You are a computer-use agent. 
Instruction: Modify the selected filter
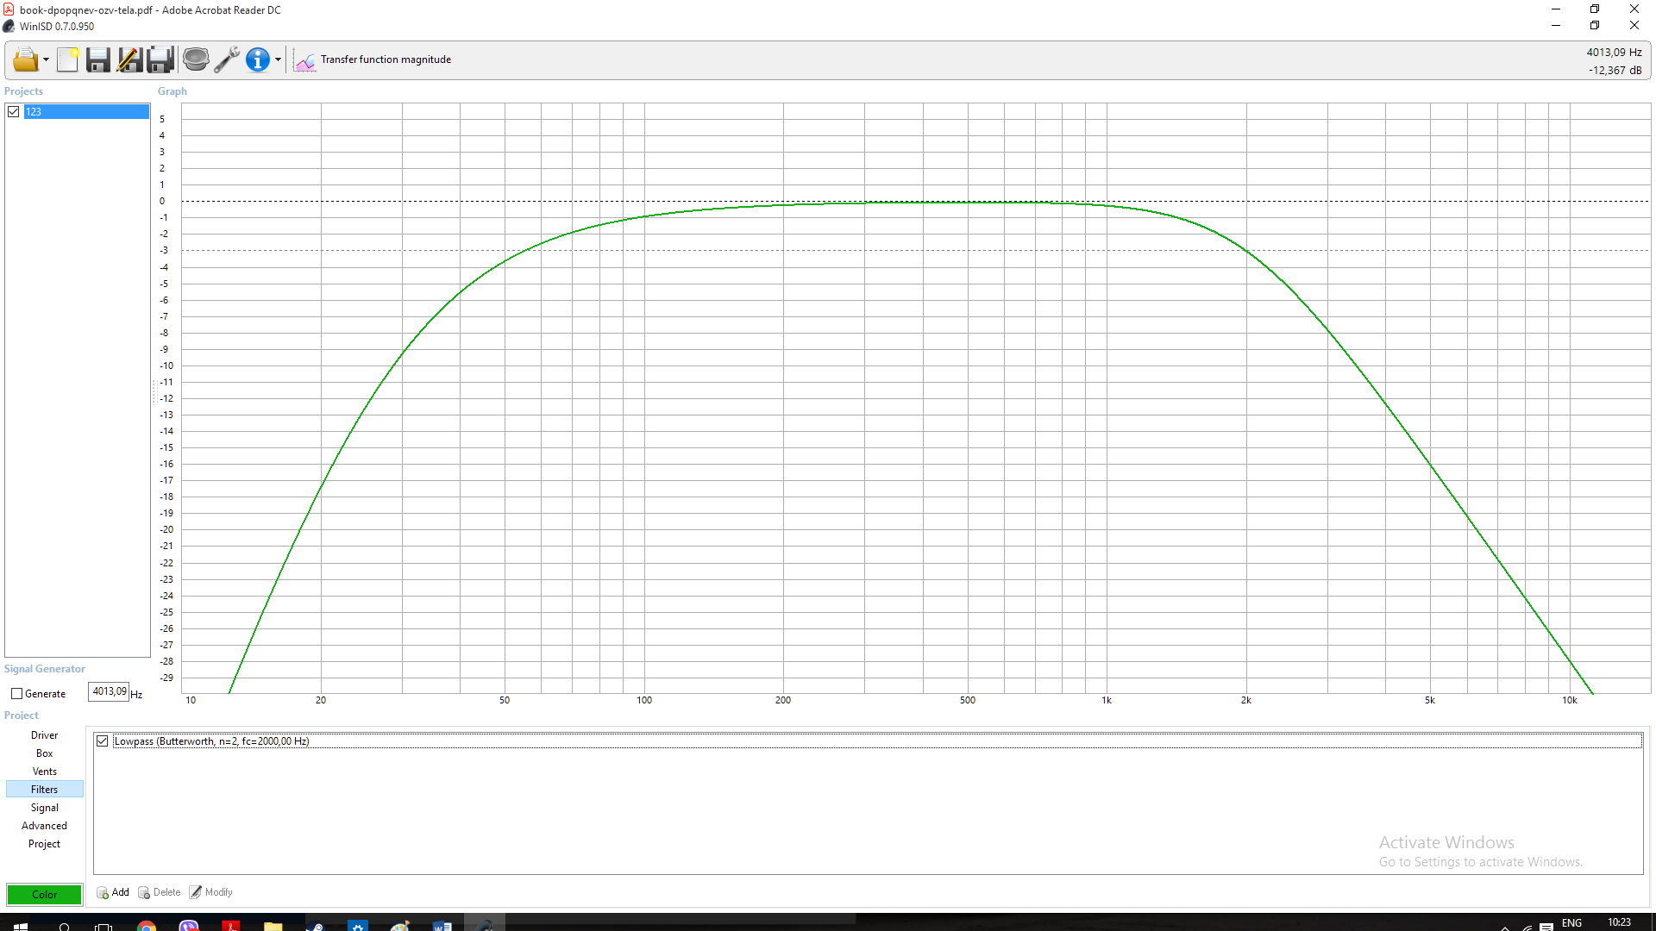211,892
